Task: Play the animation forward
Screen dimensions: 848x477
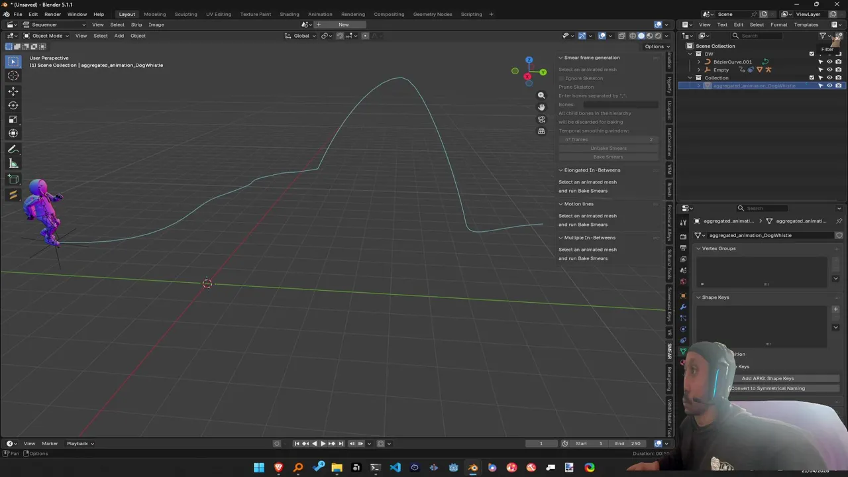Action: 323,443
